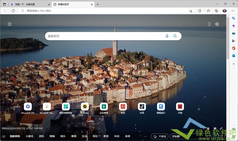Open the 京东 (JD) shortcut tile
This screenshot has height=141, width=238.
pos(123,106)
